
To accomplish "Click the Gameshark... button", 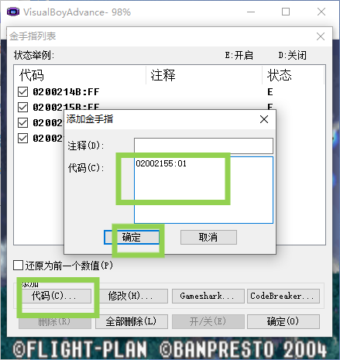I will pos(208,296).
